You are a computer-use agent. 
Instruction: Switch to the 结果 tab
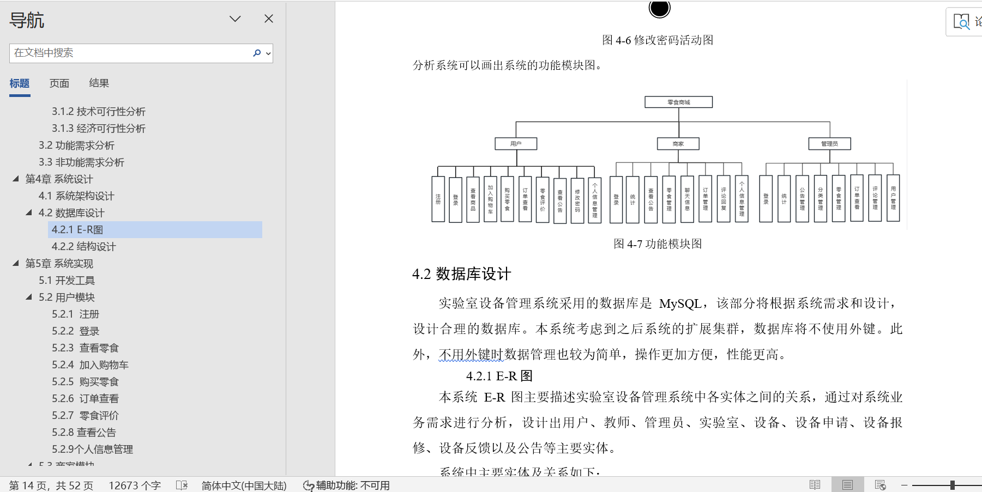[99, 83]
